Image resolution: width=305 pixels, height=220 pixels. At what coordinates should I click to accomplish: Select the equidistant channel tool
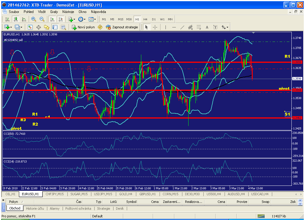click(x=190, y=27)
